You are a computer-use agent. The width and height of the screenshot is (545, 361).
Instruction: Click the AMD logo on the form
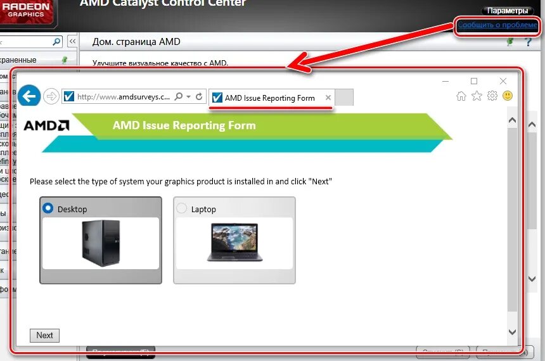[x=46, y=125]
